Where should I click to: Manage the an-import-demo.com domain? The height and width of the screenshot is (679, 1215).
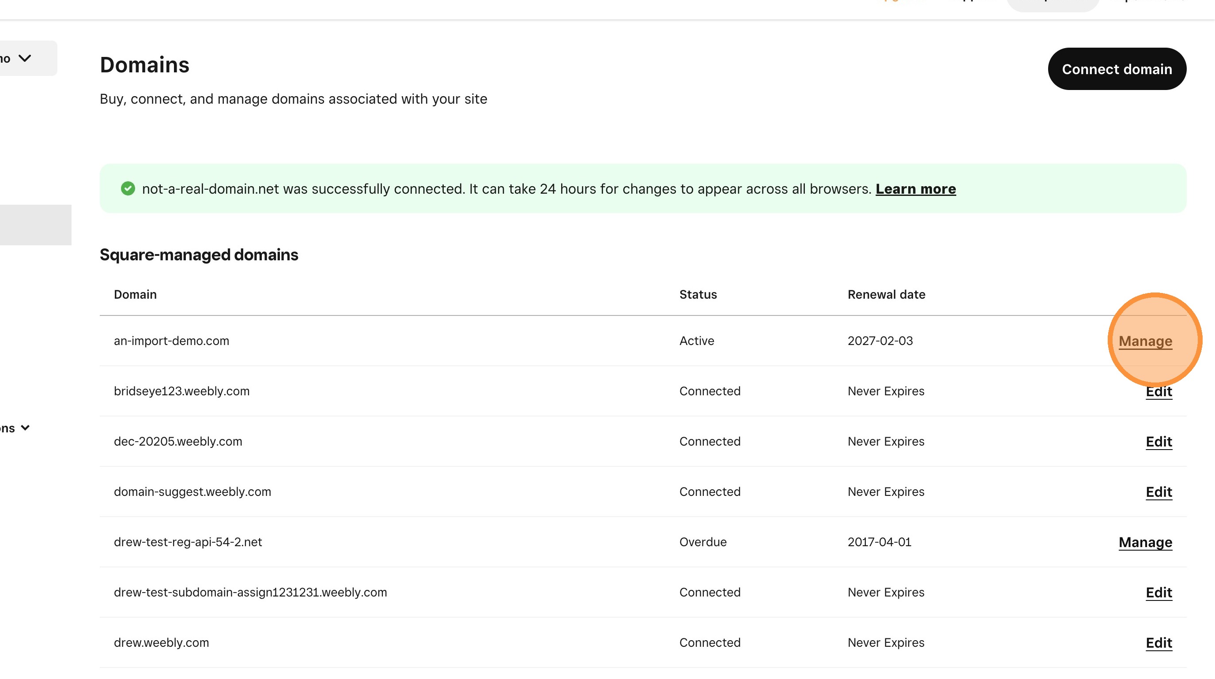pyautogui.click(x=1145, y=341)
